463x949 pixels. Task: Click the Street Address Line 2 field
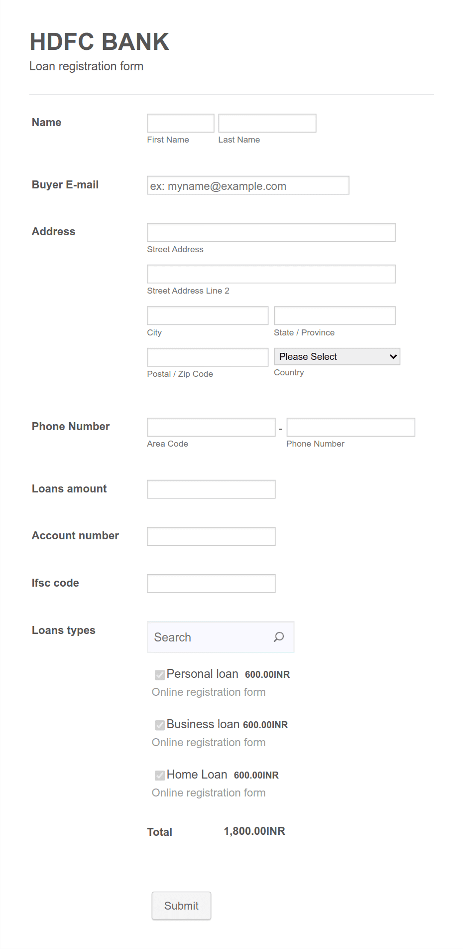[x=271, y=274]
